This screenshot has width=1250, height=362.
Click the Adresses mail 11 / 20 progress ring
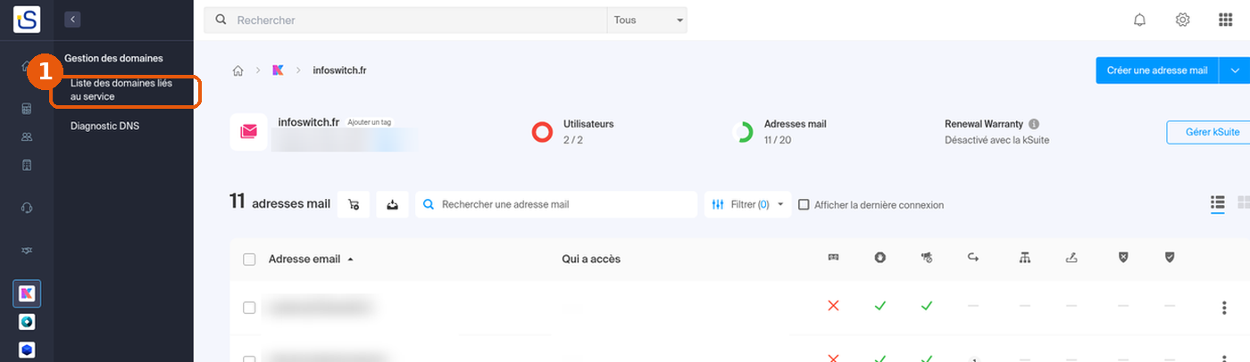click(x=742, y=132)
